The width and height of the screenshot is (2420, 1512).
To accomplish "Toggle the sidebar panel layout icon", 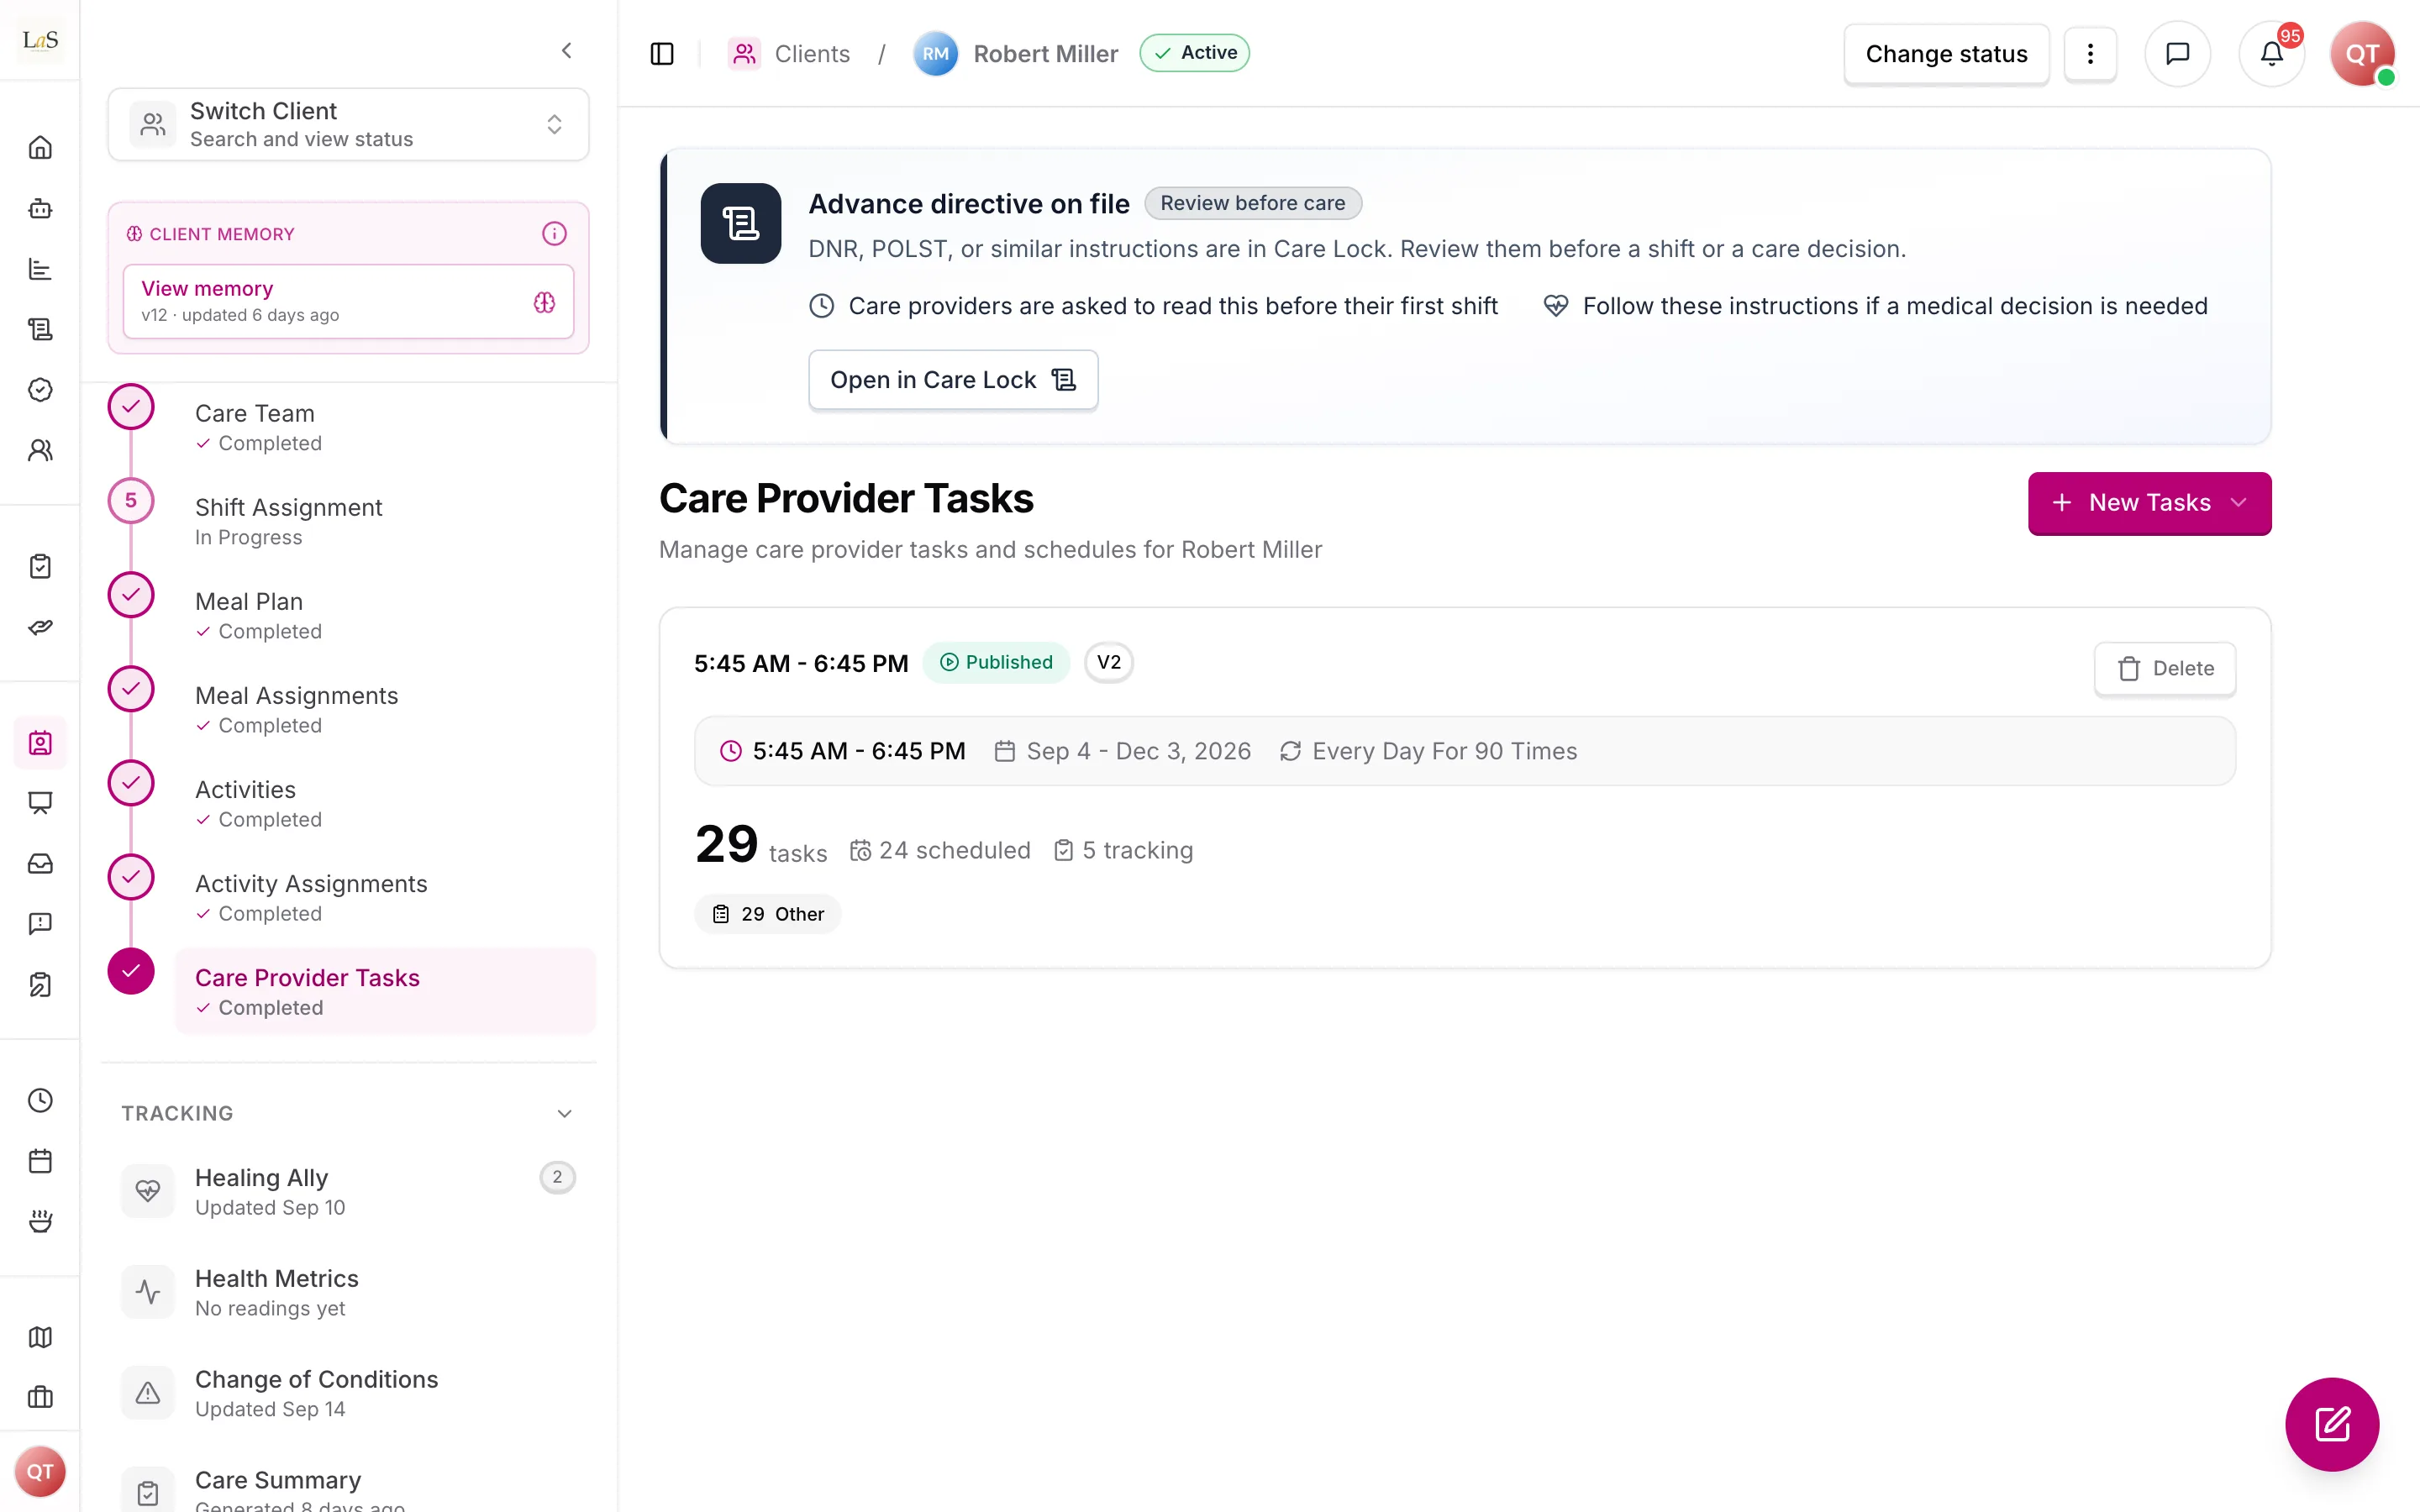I will click(662, 54).
